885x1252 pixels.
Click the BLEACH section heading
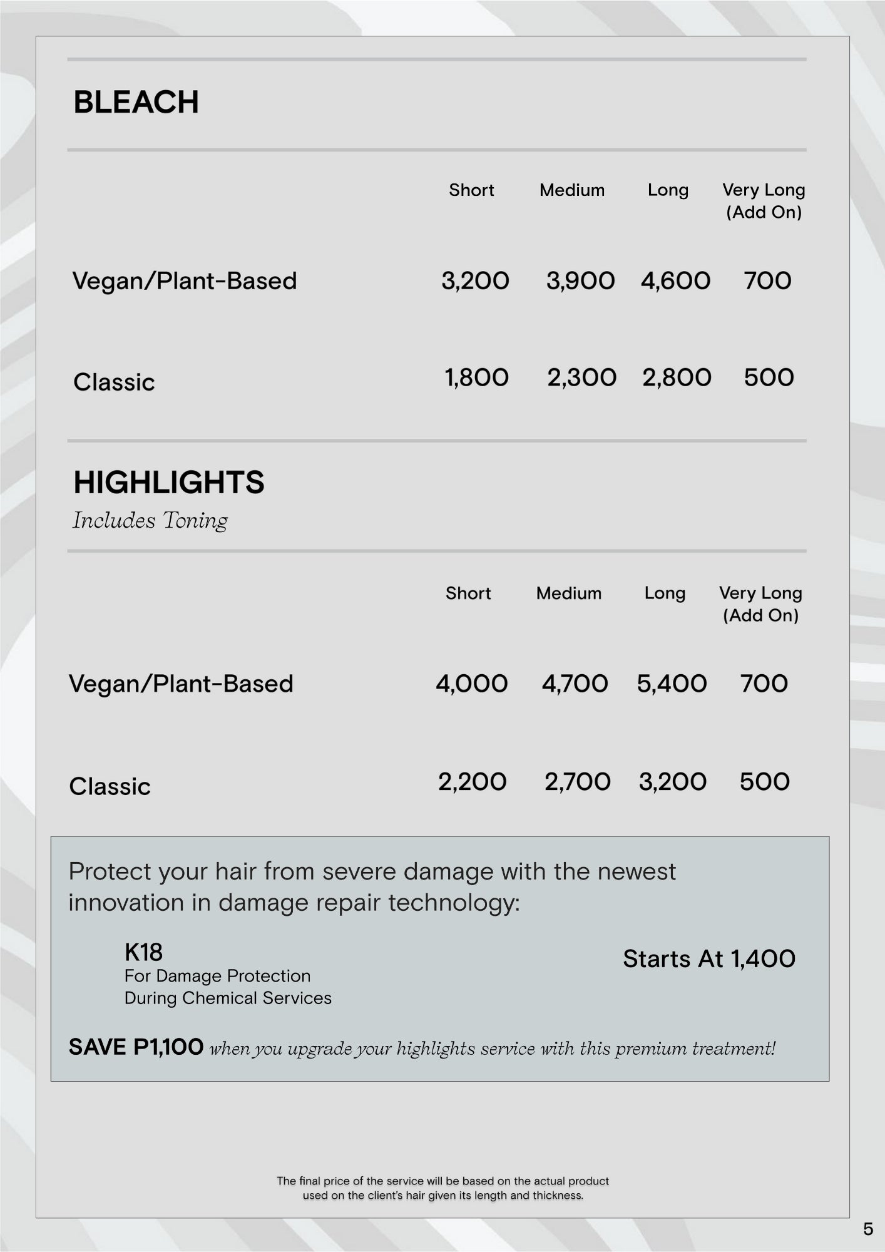click(x=136, y=102)
